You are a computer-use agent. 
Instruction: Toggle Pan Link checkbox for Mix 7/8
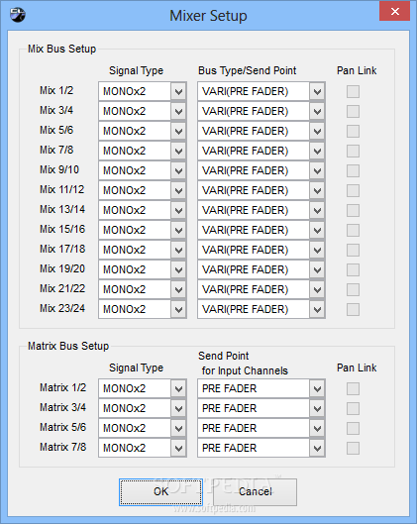[x=353, y=151]
